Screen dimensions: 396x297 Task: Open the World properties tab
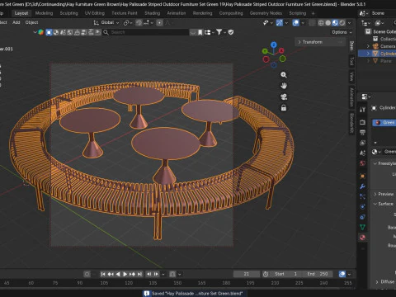click(362, 163)
